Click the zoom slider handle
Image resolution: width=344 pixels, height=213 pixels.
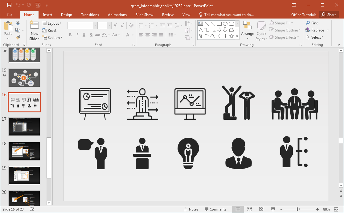(297, 209)
